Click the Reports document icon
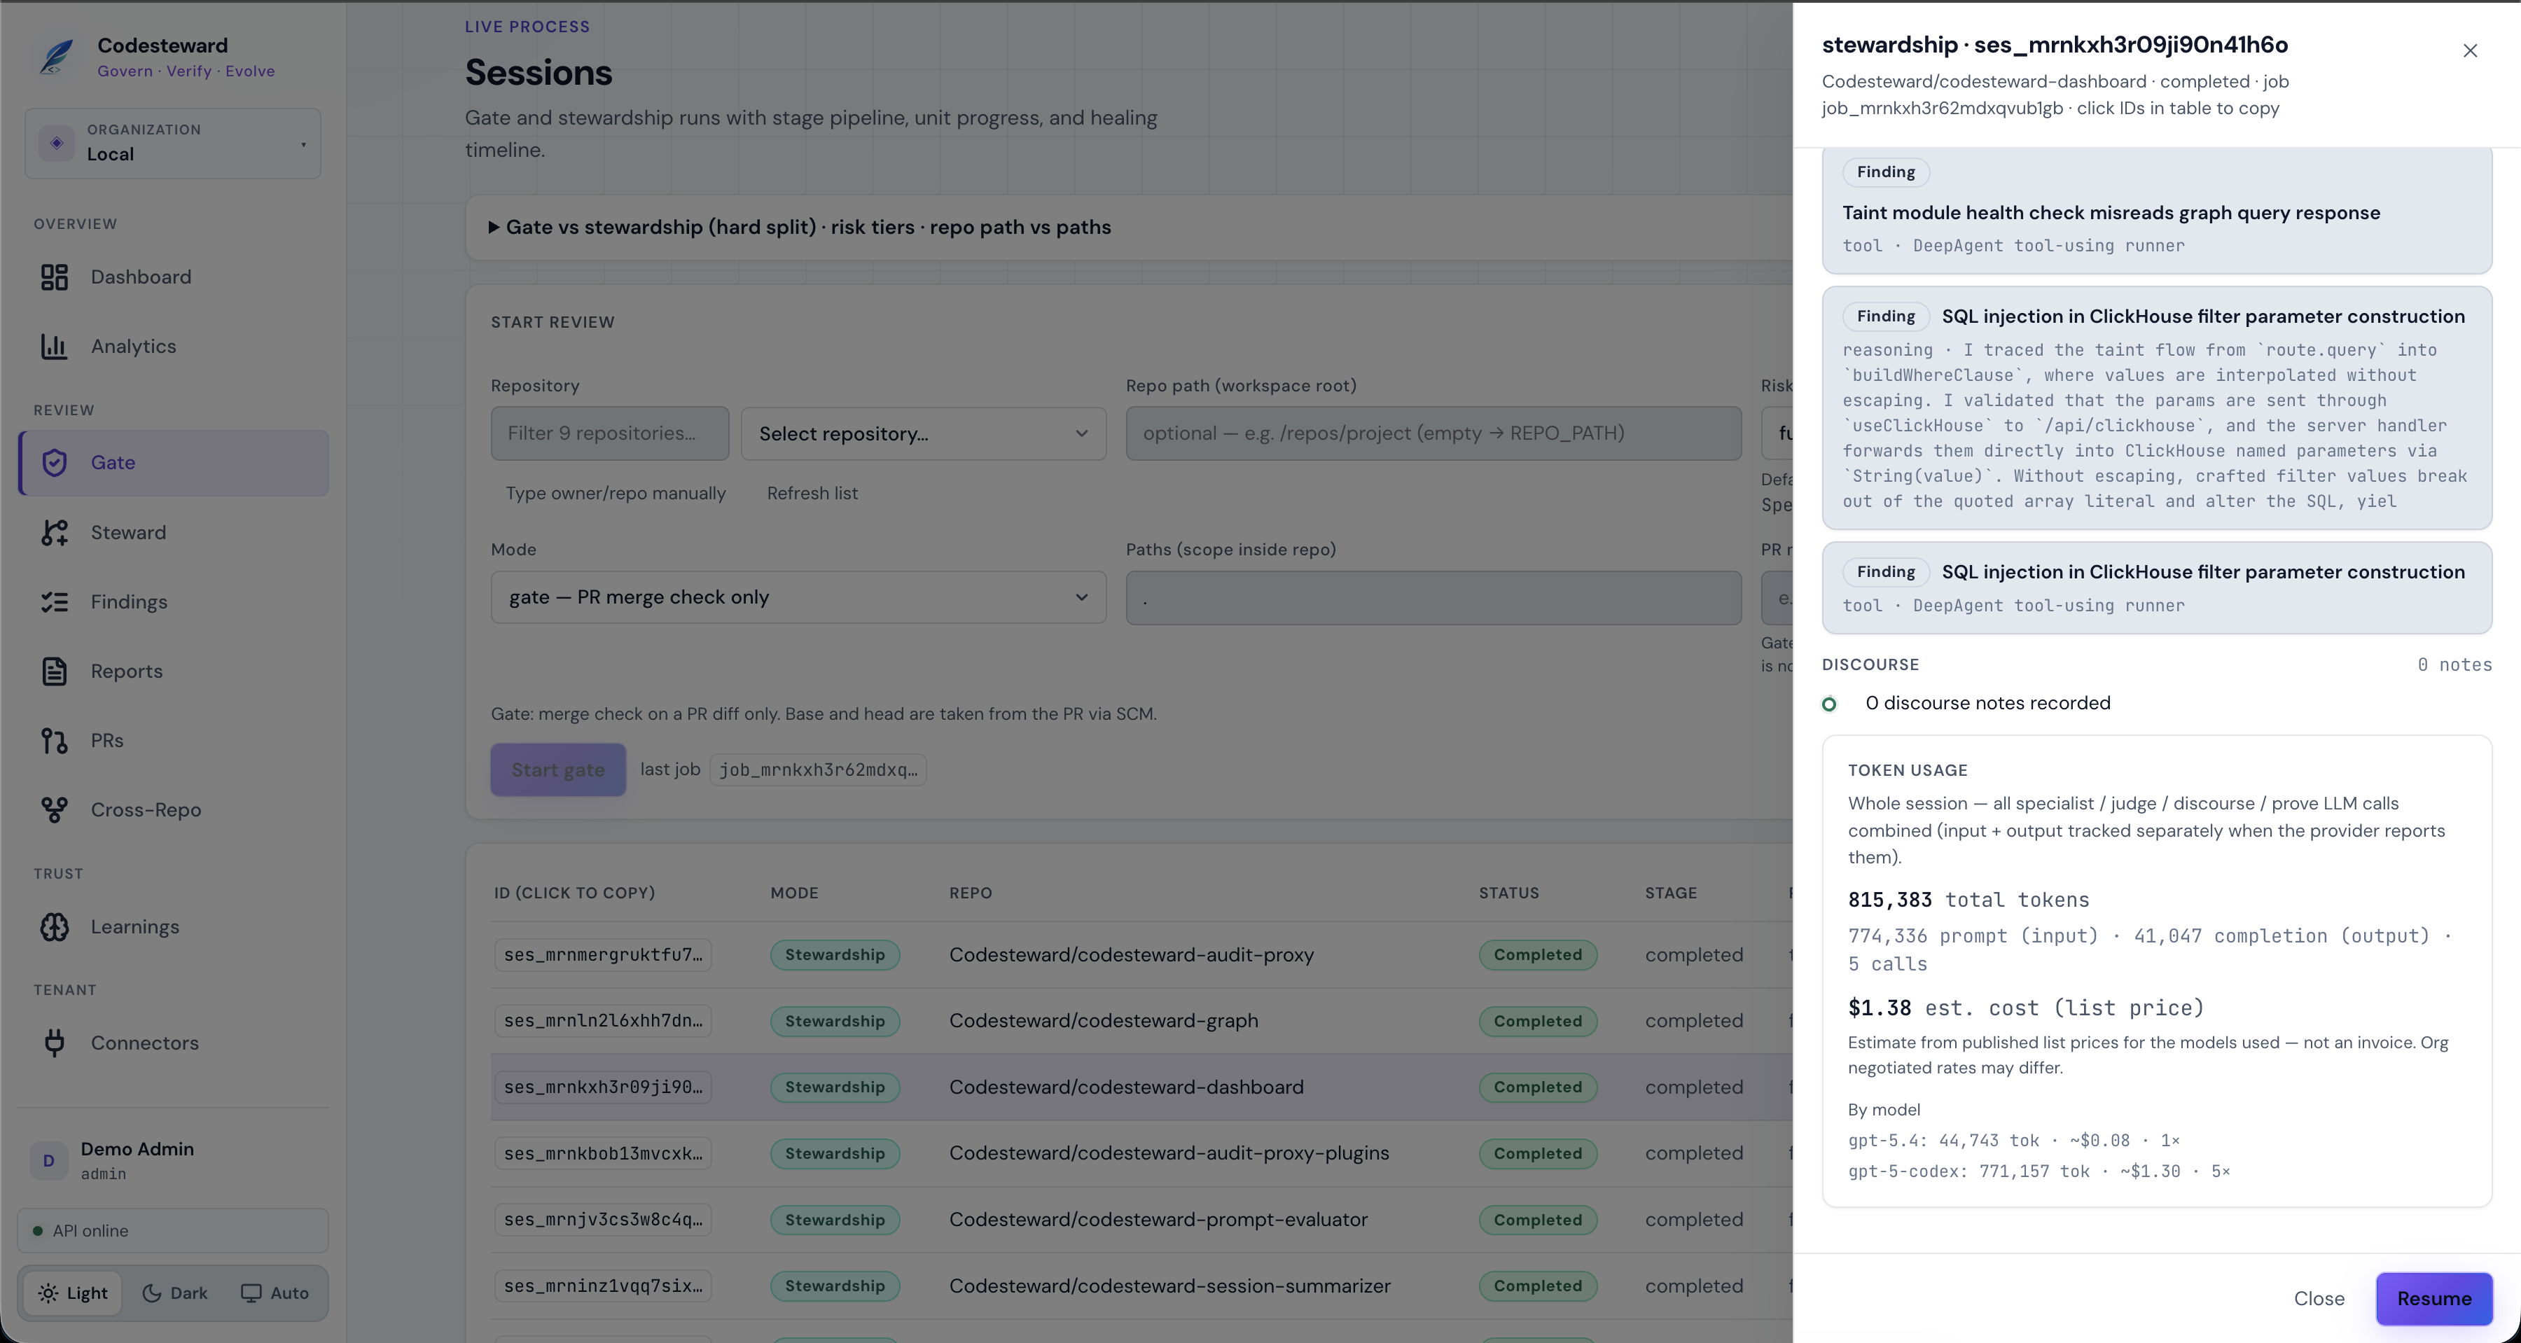 point(55,671)
